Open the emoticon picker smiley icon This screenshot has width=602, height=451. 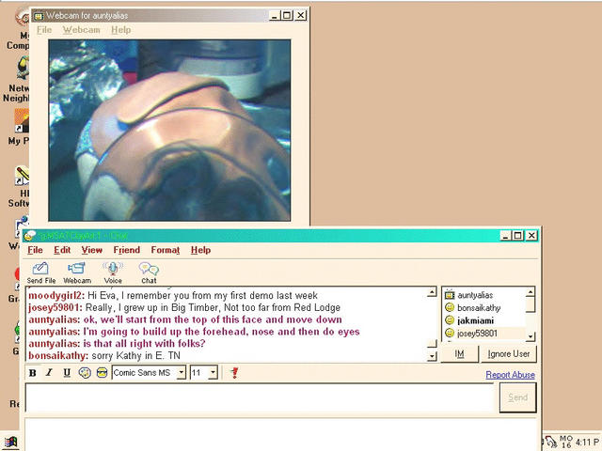click(102, 373)
